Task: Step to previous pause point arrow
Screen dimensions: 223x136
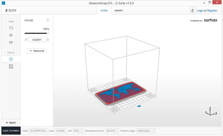Action: (26, 40)
